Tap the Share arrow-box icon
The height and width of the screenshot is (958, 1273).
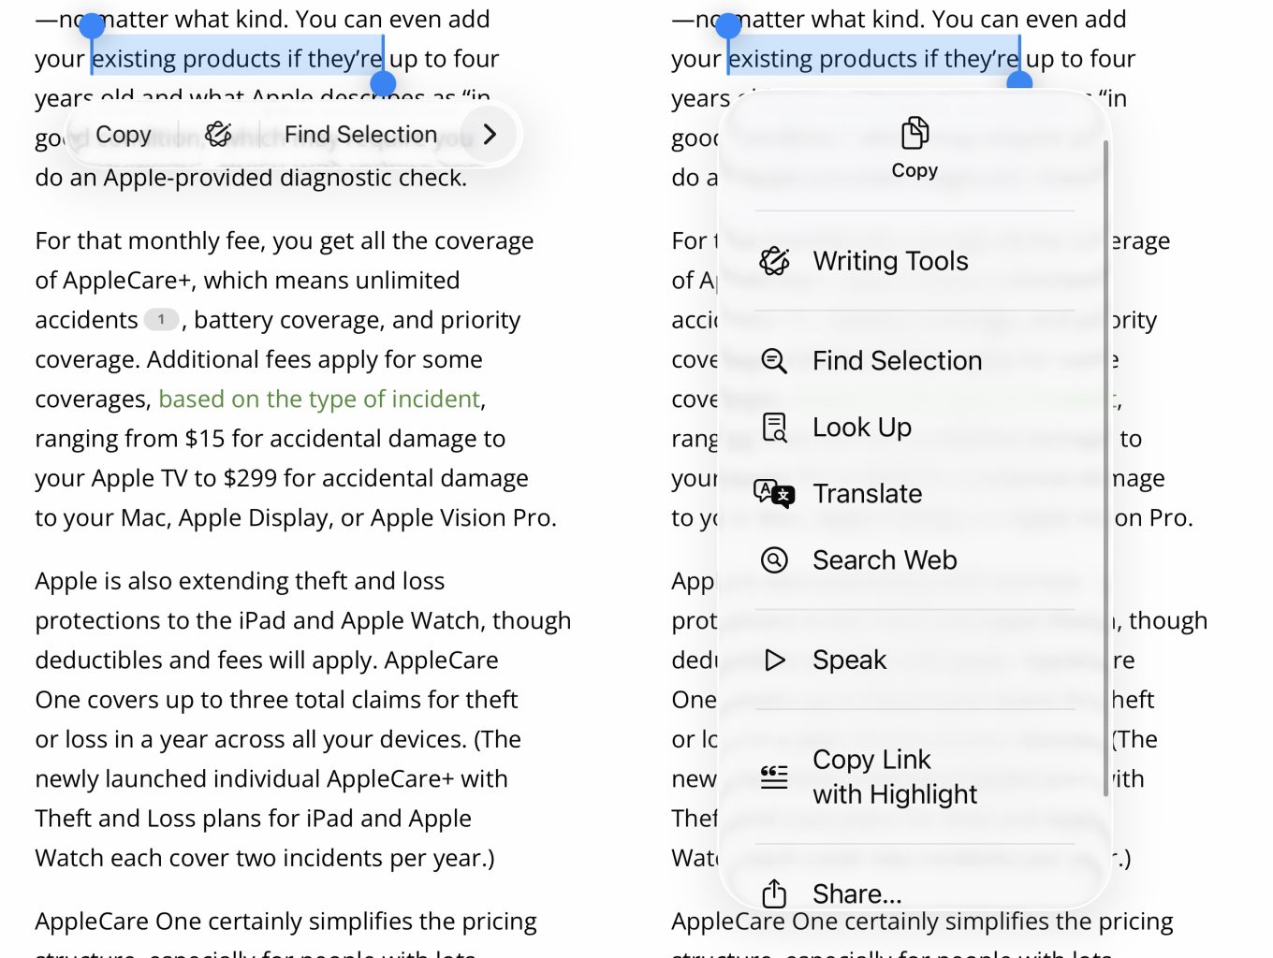(x=774, y=893)
